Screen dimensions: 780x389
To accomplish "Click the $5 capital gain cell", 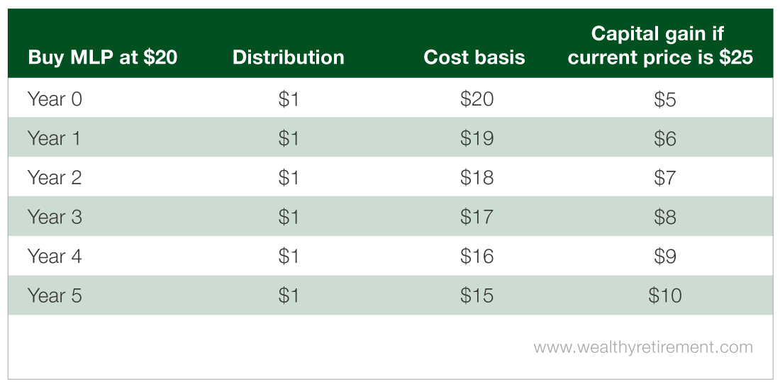I will (665, 99).
